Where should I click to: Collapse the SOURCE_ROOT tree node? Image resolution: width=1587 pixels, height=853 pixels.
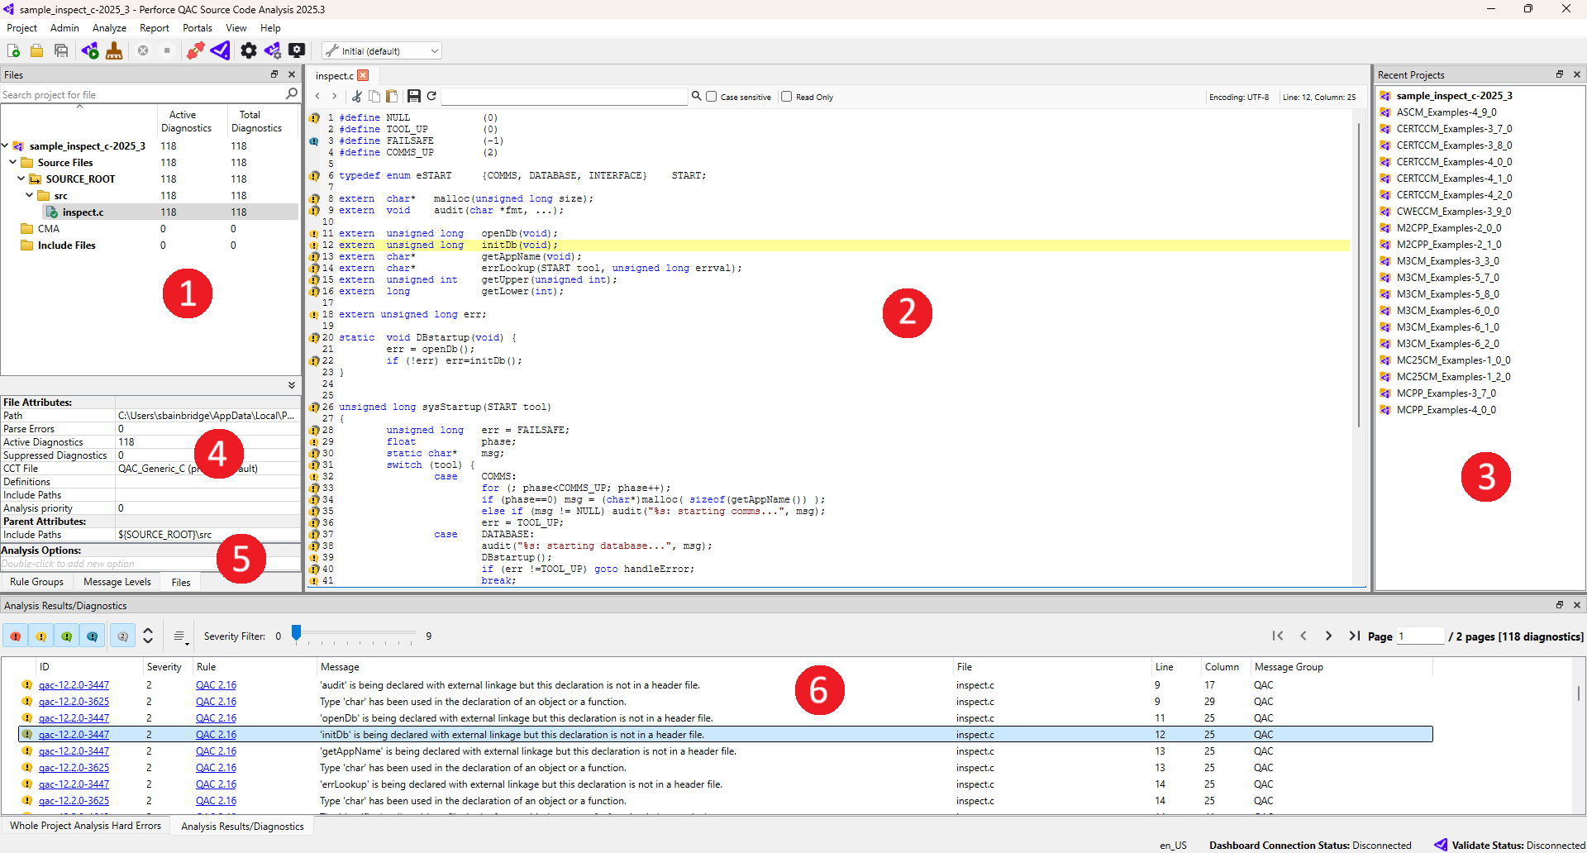pyautogui.click(x=20, y=179)
